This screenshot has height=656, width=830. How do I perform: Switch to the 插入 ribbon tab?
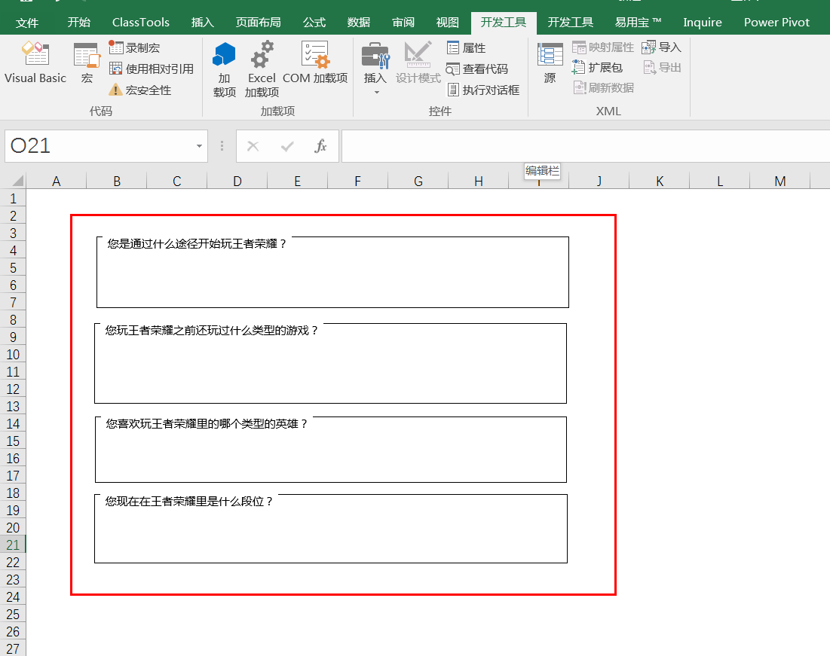tap(202, 23)
